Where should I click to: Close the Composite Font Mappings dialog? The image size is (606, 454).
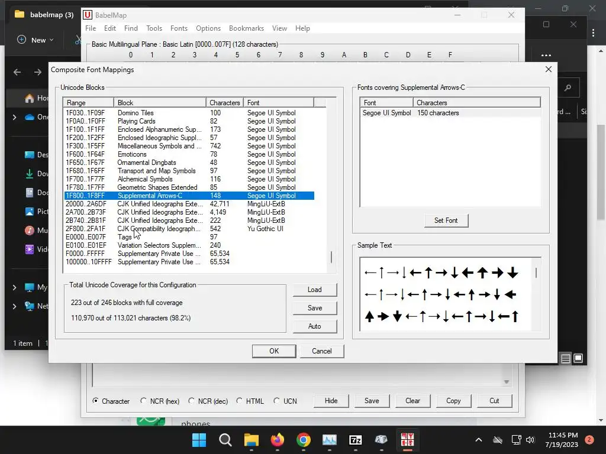point(549,69)
